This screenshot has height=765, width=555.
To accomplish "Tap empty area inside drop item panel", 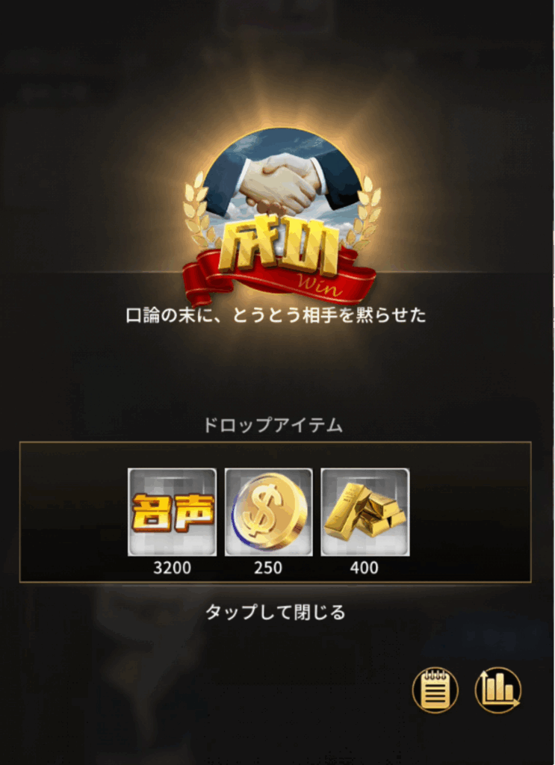I will (x=468, y=512).
